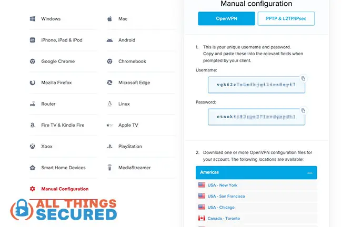Select the Router setup option
Viewport: 342px width, 227px height.
click(x=48, y=104)
